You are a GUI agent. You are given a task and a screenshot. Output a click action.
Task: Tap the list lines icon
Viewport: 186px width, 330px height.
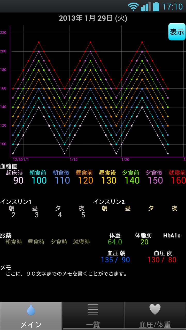[93, 310]
